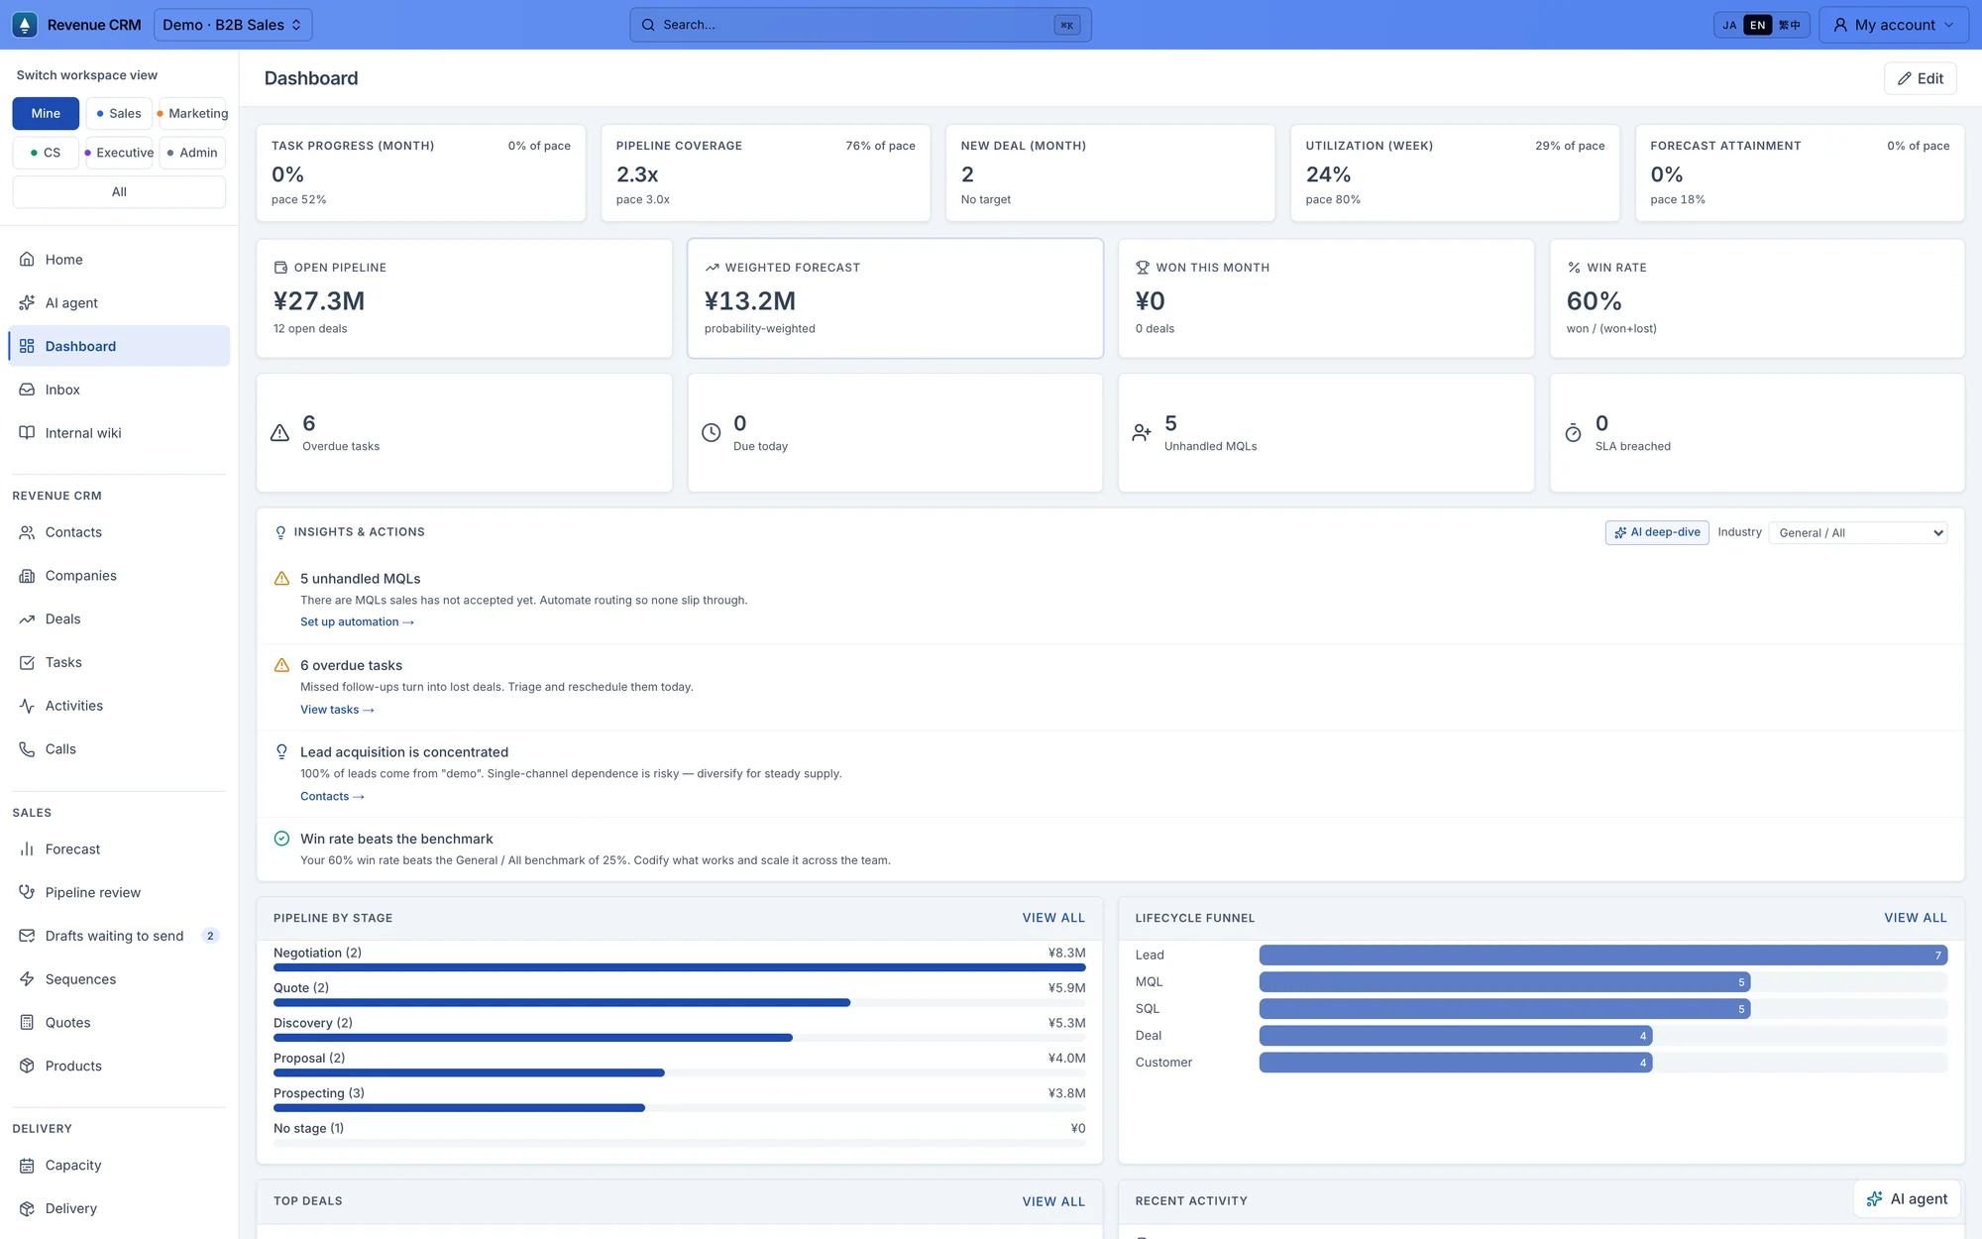Follow the View tasks link
Viewport: 1982px width, 1239px height.
click(337, 710)
